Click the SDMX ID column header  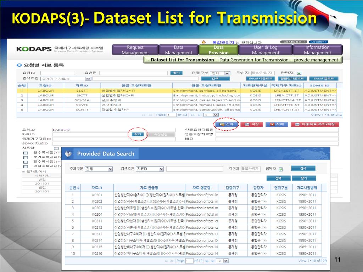[320, 86]
